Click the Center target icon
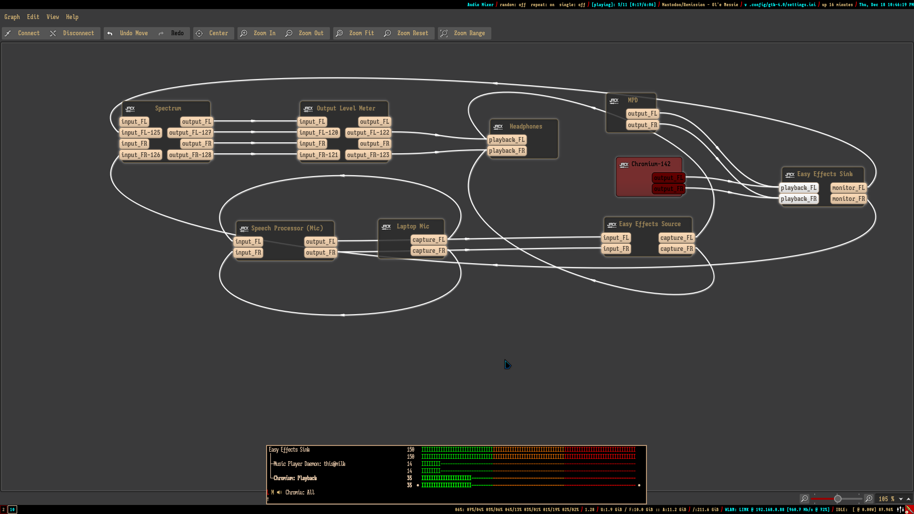914x514 pixels. (x=199, y=33)
